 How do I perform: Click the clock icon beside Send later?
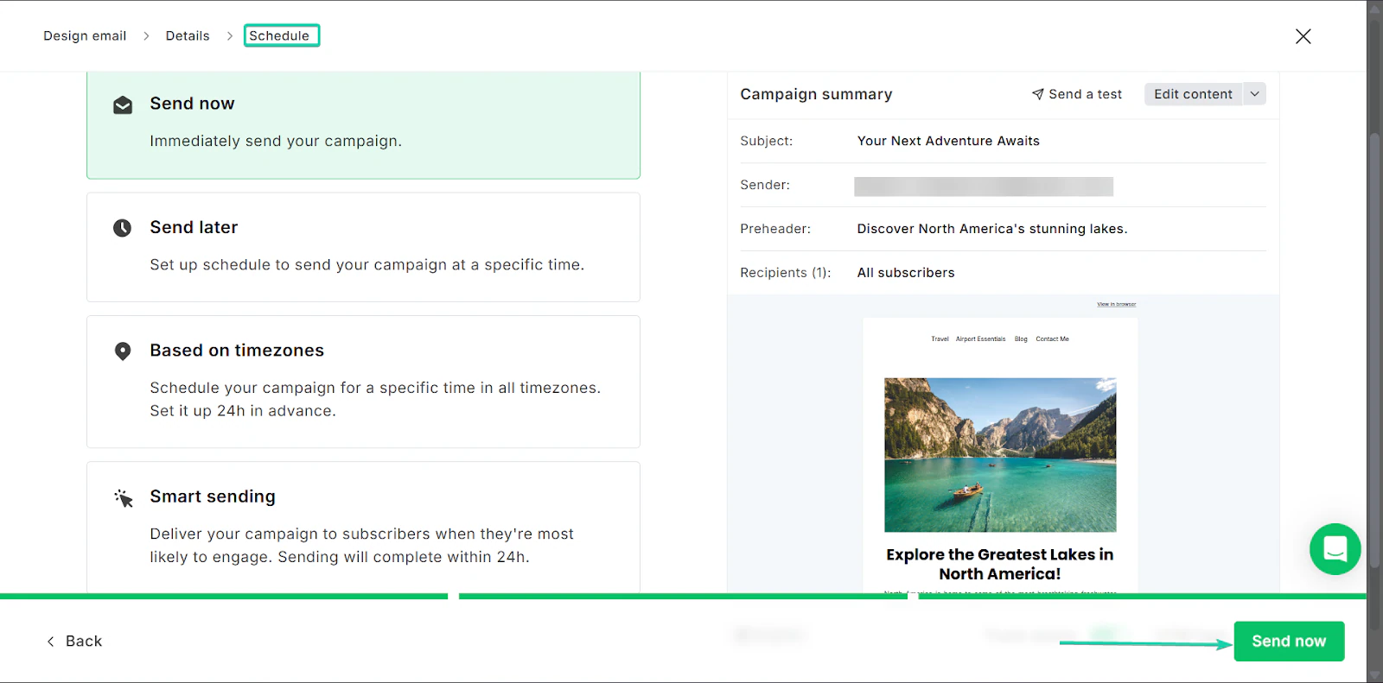point(123,228)
